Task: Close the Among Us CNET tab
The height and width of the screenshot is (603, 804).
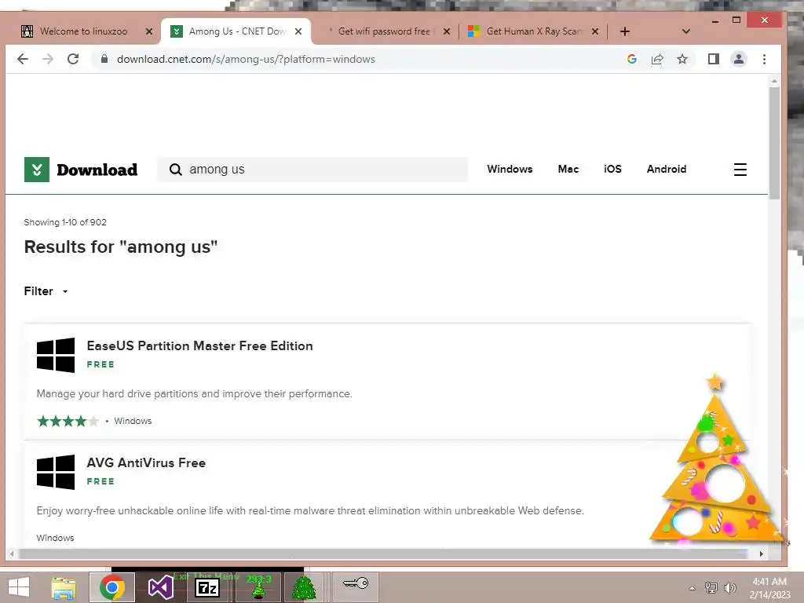Action: tap(298, 31)
